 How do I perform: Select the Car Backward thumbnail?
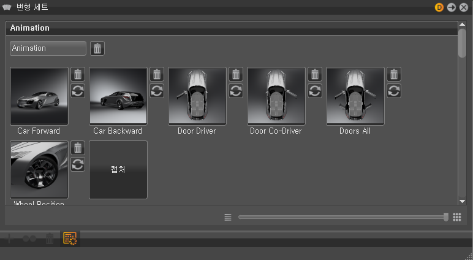coord(118,96)
